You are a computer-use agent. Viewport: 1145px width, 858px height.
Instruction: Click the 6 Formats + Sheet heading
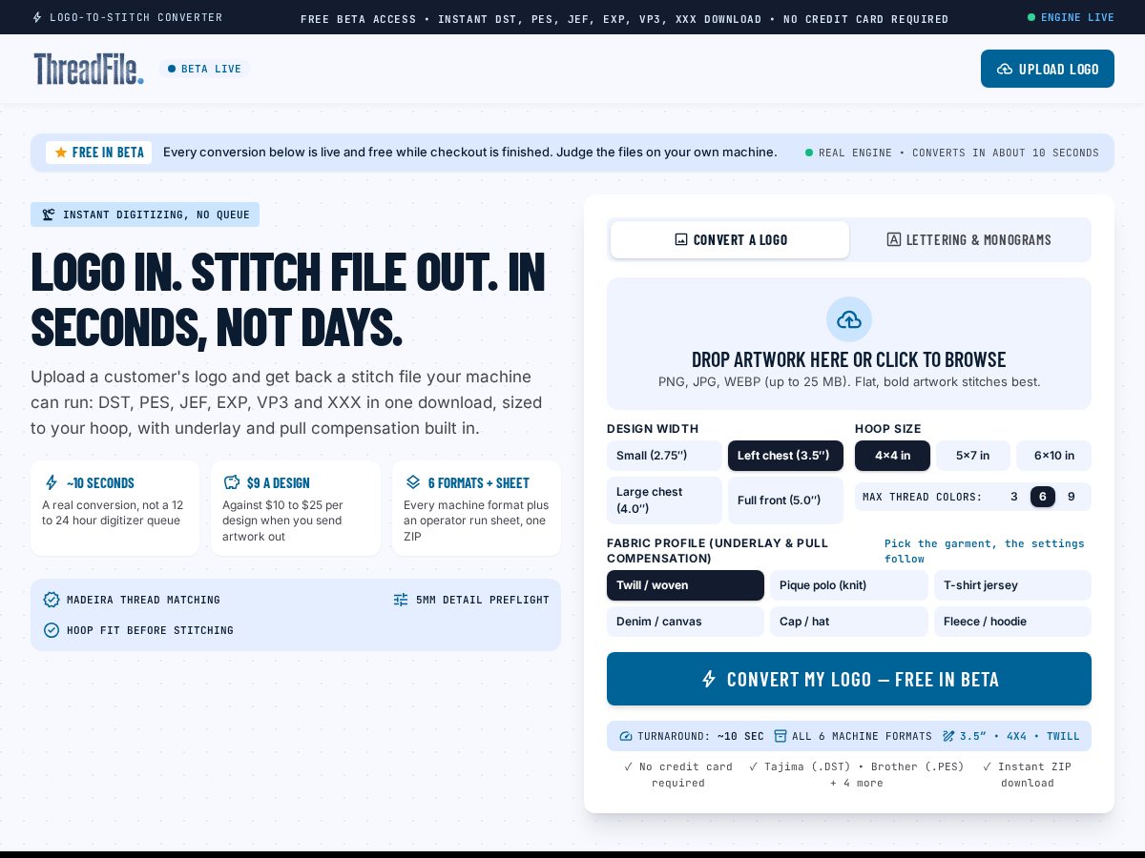tap(479, 482)
